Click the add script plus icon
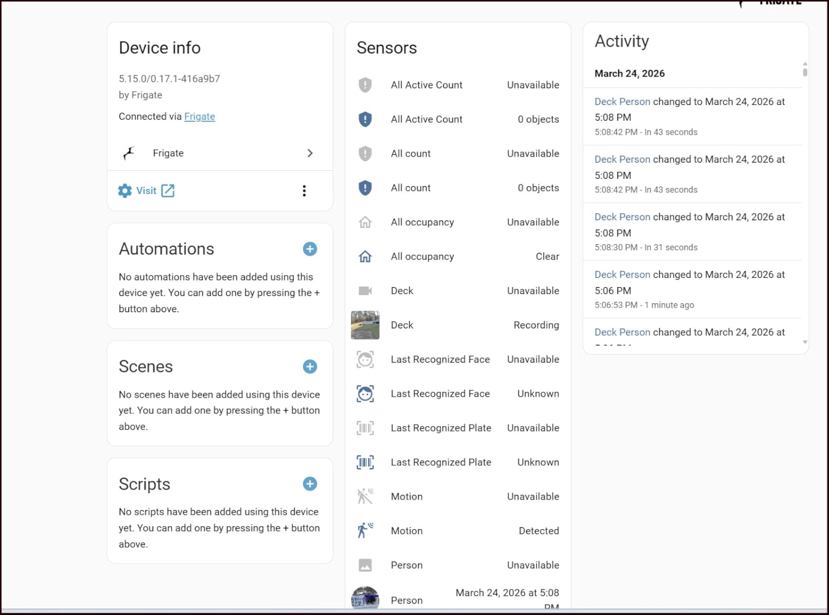Image resolution: width=829 pixels, height=615 pixels. coord(309,484)
